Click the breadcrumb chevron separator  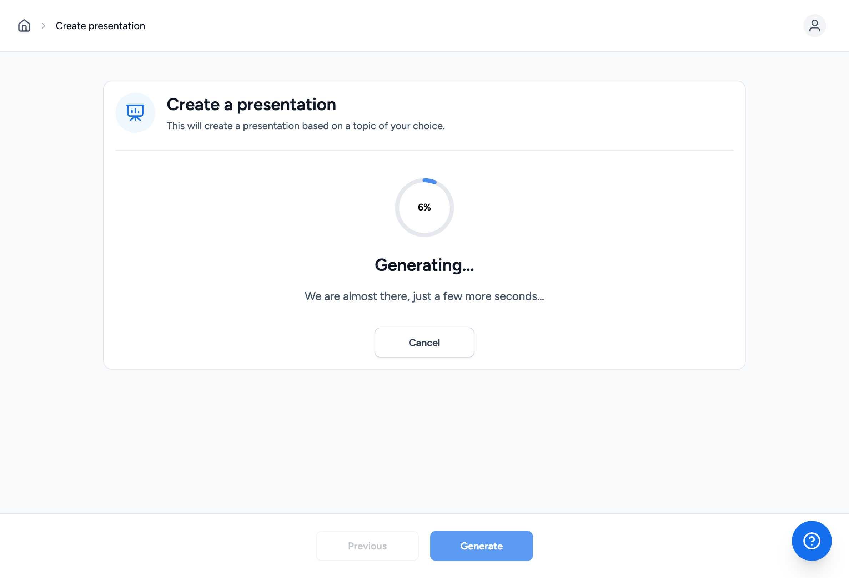pyautogui.click(x=44, y=26)
